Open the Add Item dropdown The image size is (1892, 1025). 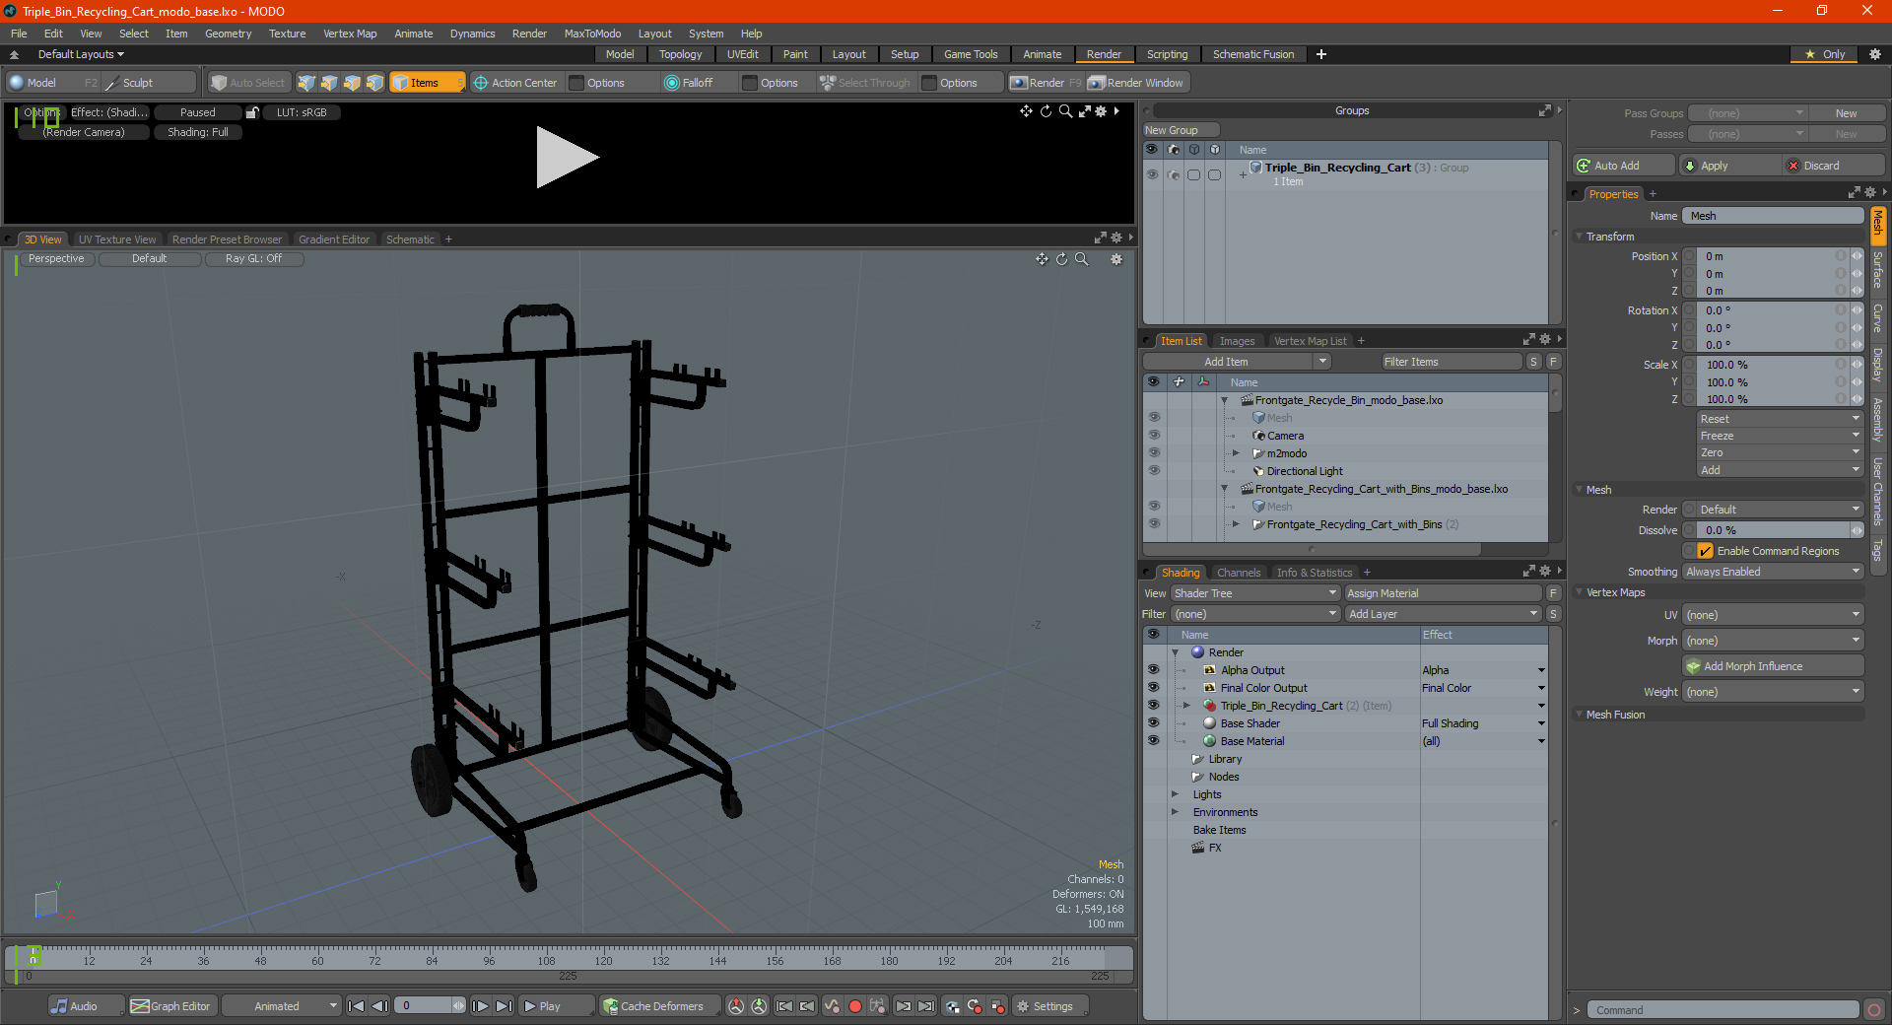click(1238, 362)
